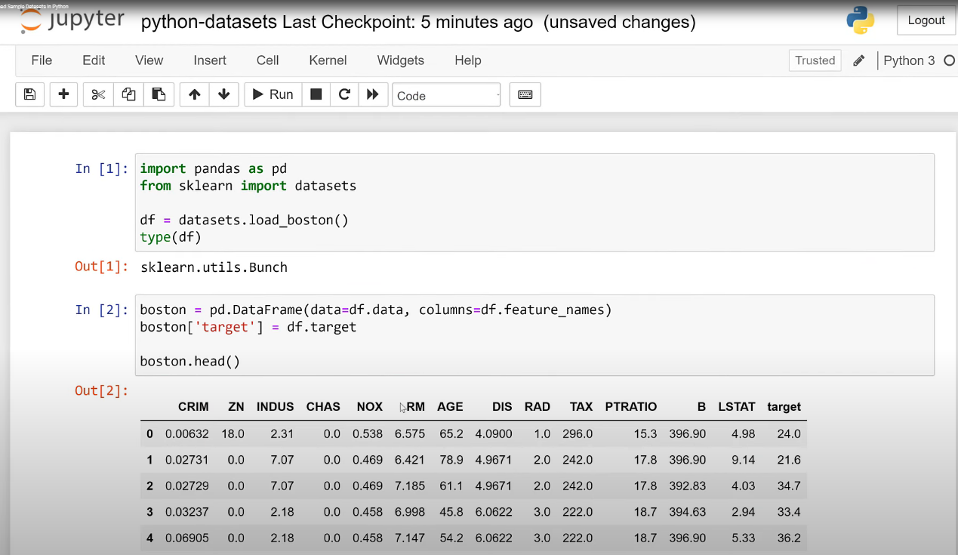
Task: Open the View menu
Action: [149, 60]
